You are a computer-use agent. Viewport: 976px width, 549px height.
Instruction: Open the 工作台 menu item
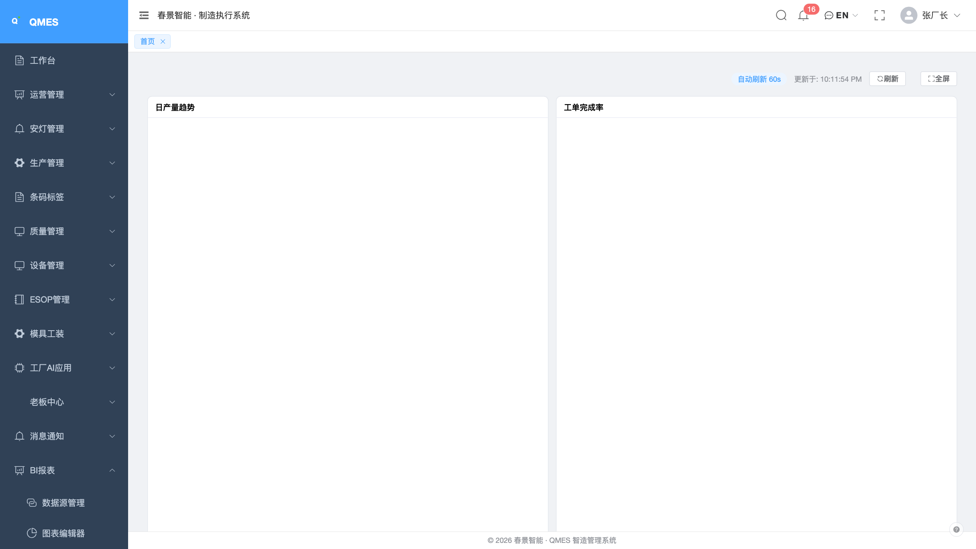64,60
